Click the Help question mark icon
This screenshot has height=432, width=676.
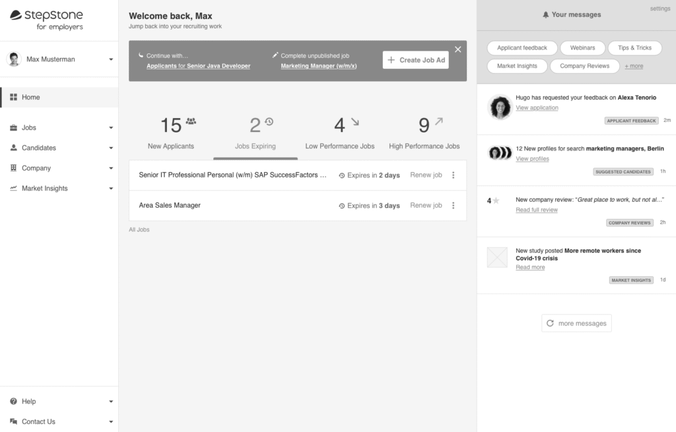[x=14, y=401]
